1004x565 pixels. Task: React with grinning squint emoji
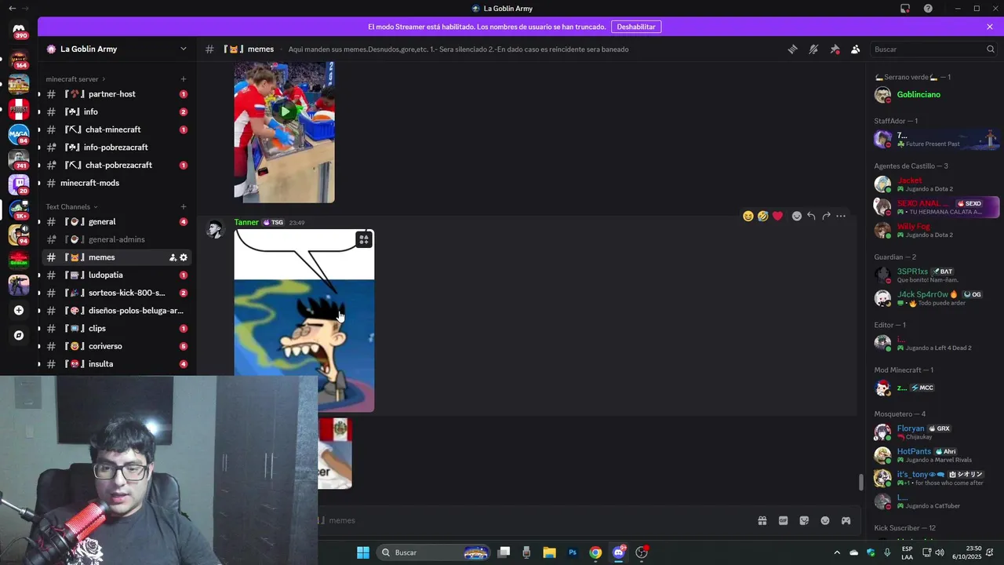tap(748, 216)
